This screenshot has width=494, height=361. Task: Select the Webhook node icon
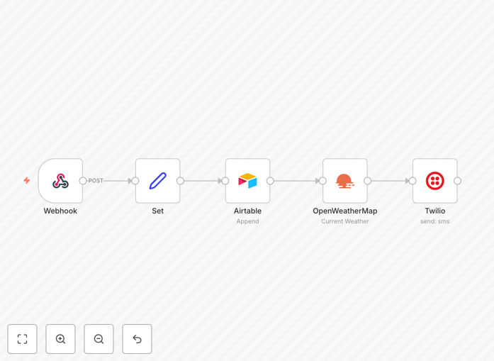click(60, 181)
